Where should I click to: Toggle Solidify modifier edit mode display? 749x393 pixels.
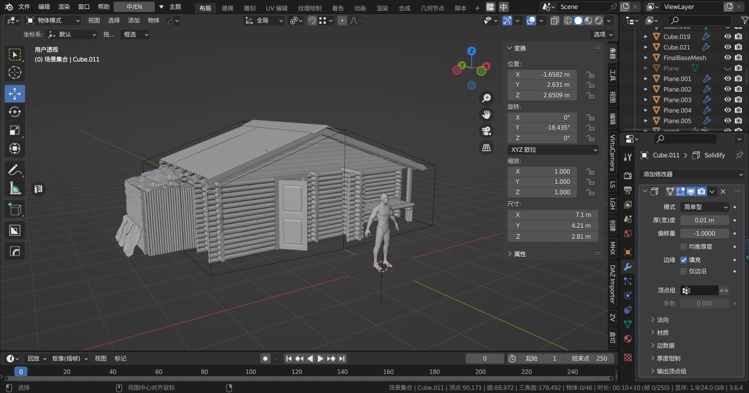680,191
